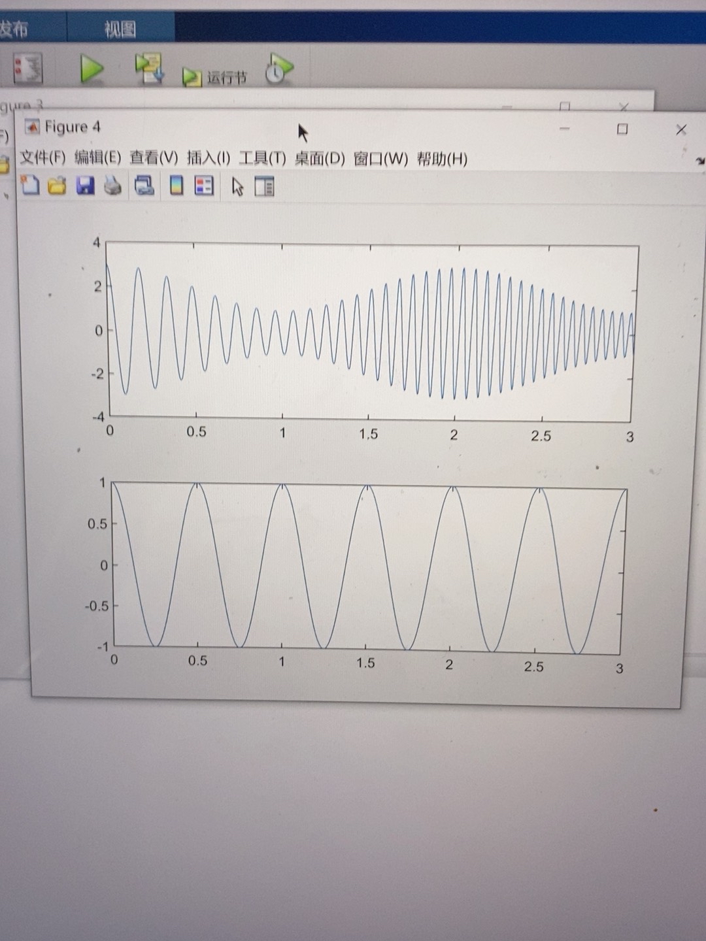Open the plot property editor

(264, 186)
